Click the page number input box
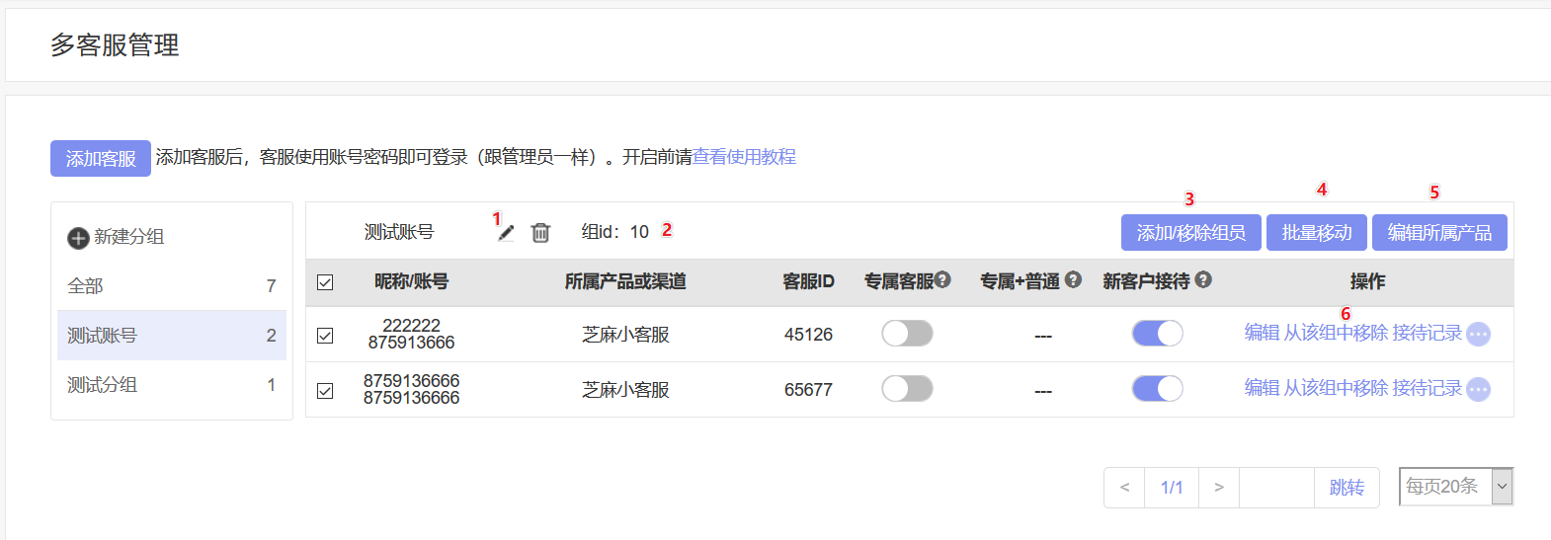 [1276, 488]
